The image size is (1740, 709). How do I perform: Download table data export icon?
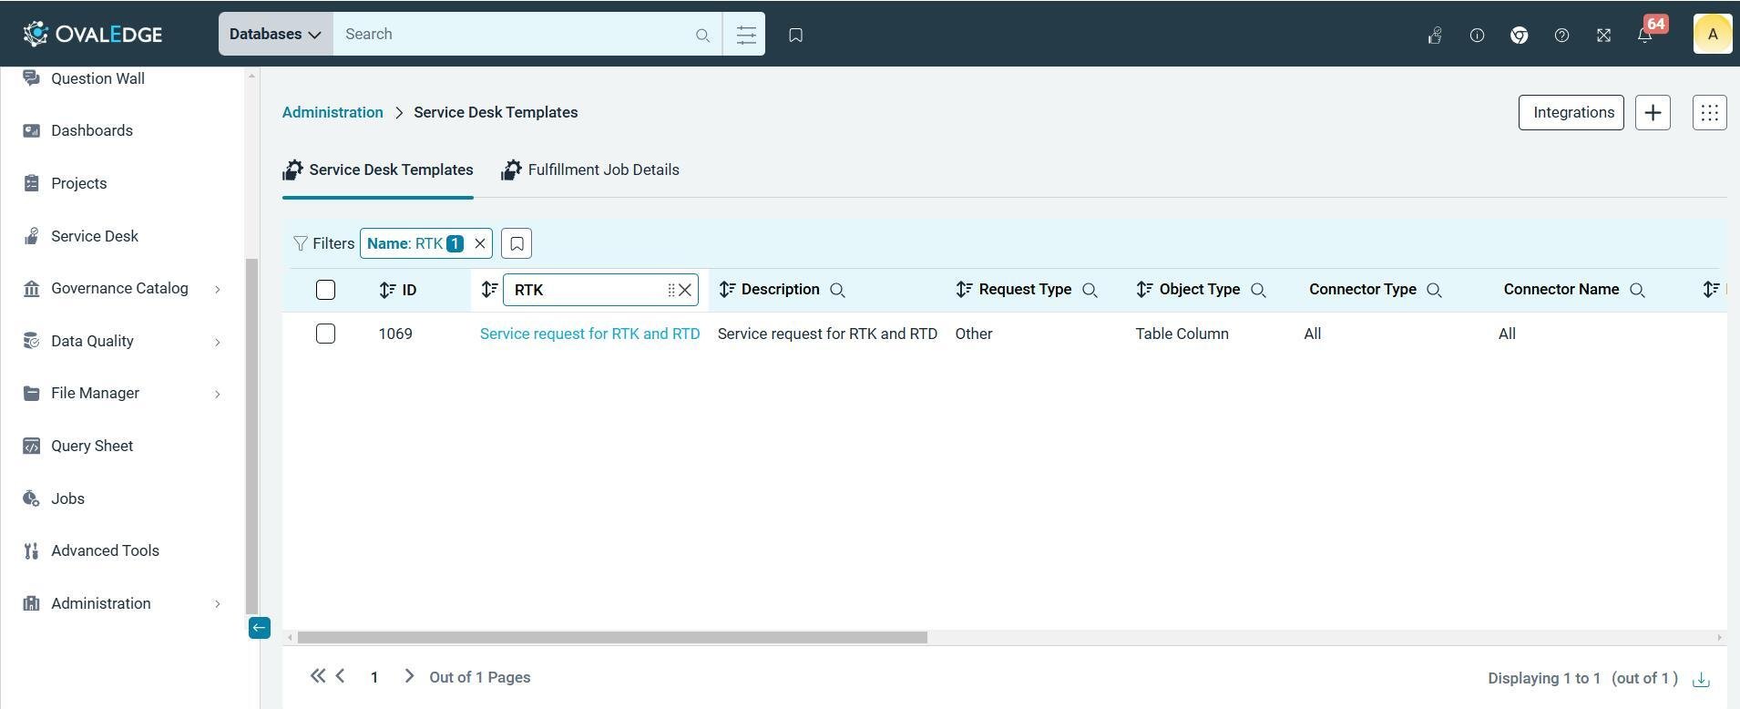pos(1701,679)
